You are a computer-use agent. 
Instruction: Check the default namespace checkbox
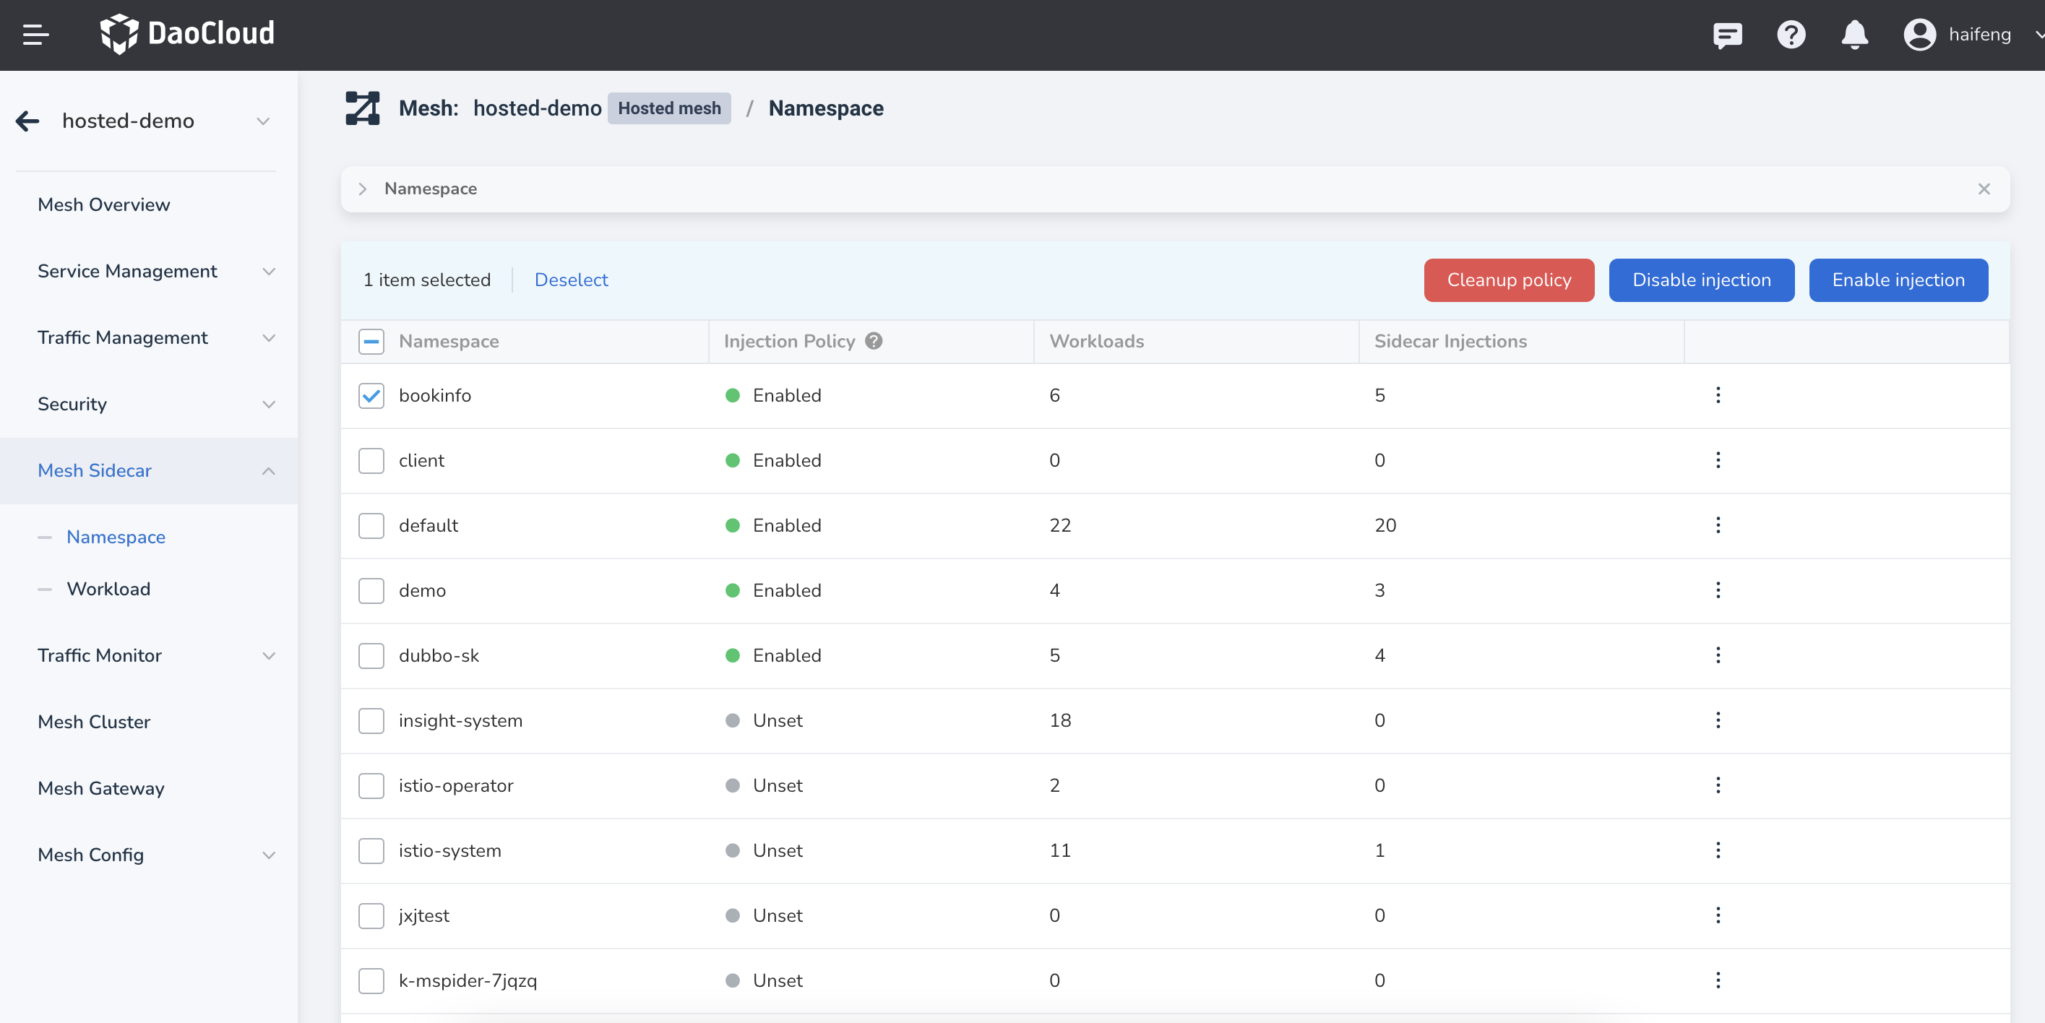click(x=371, y=525)
